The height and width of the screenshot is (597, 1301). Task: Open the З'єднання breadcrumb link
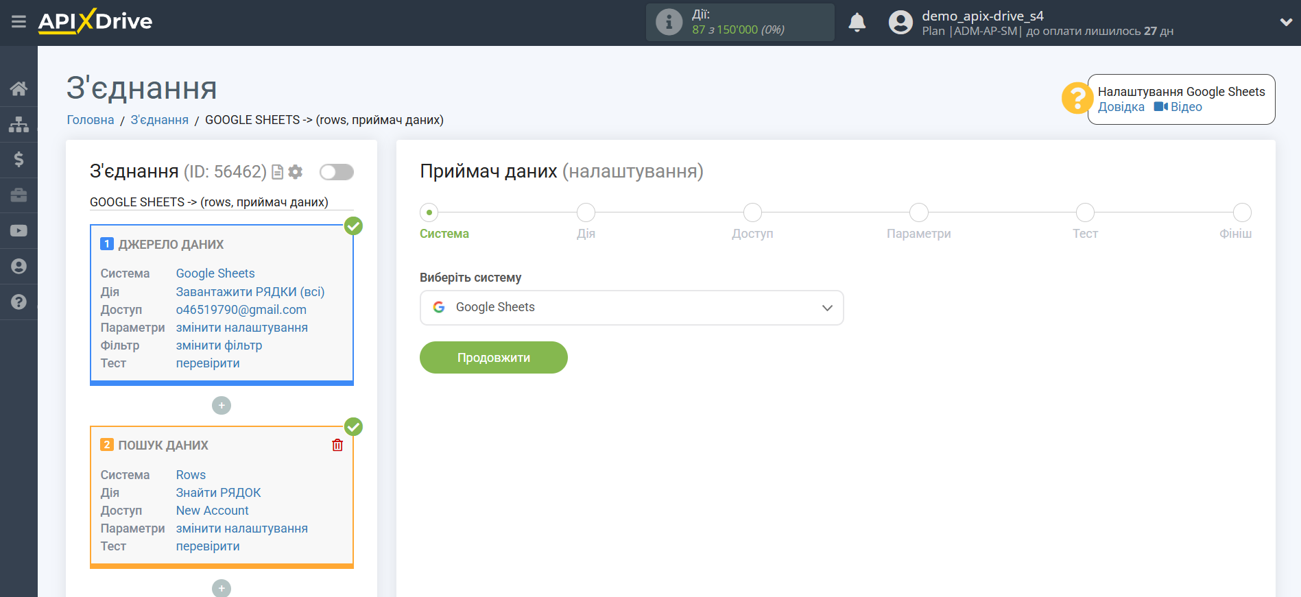(x=159, y=120)
